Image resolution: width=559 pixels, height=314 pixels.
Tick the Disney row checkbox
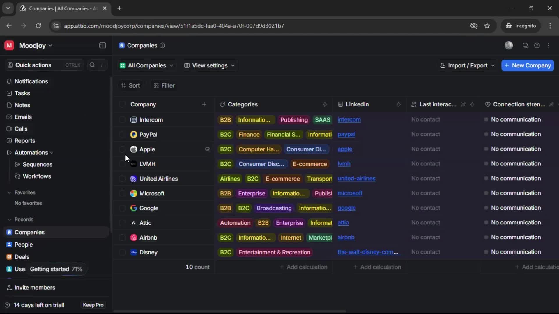click(x=122, y=252)
